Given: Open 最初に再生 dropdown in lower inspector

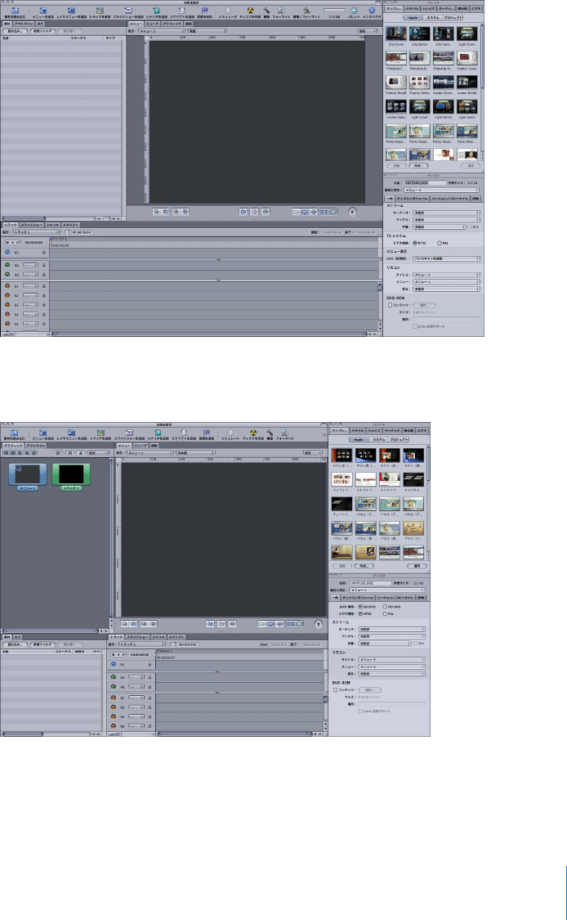Looking at the screenshot, I should [387, 590].
